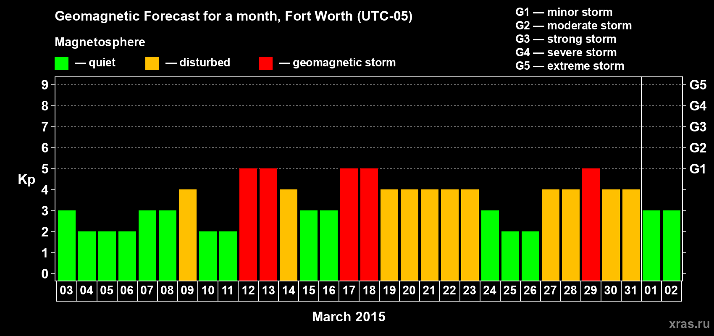Click the G2 right axis label
Viewport: 714px width, 336px height.
tap(698, 148)
